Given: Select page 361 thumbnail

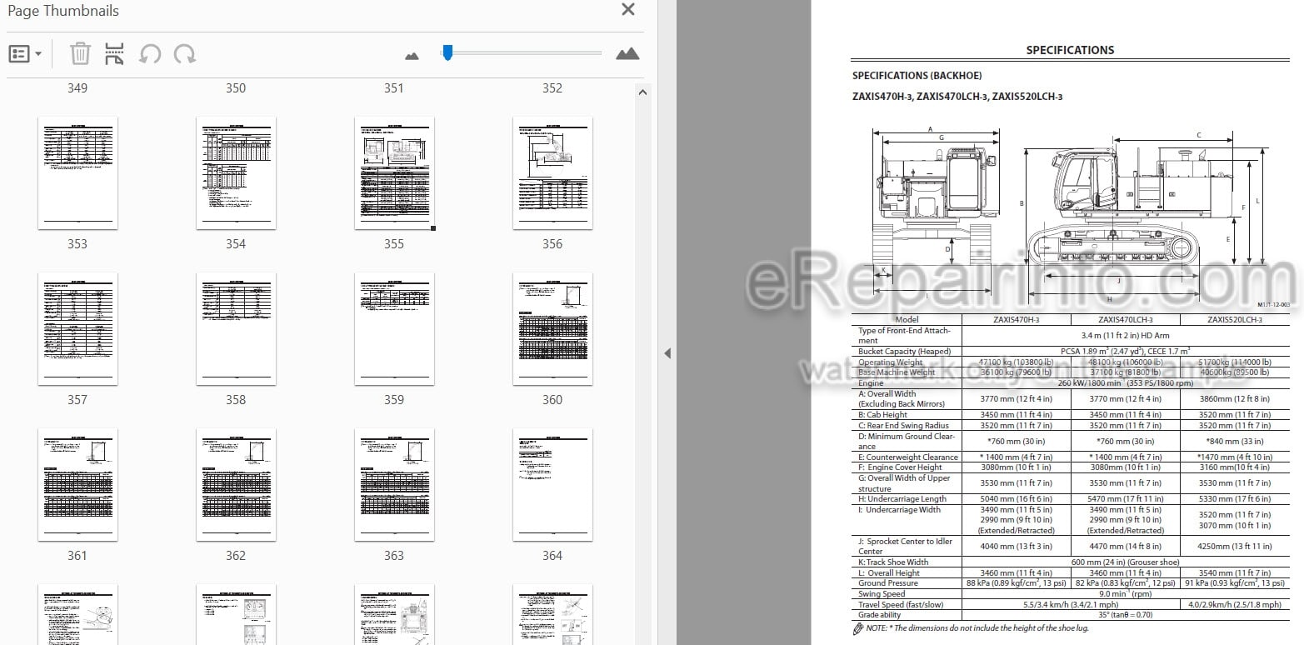Looking at the screenshot, I should [77, 484].
